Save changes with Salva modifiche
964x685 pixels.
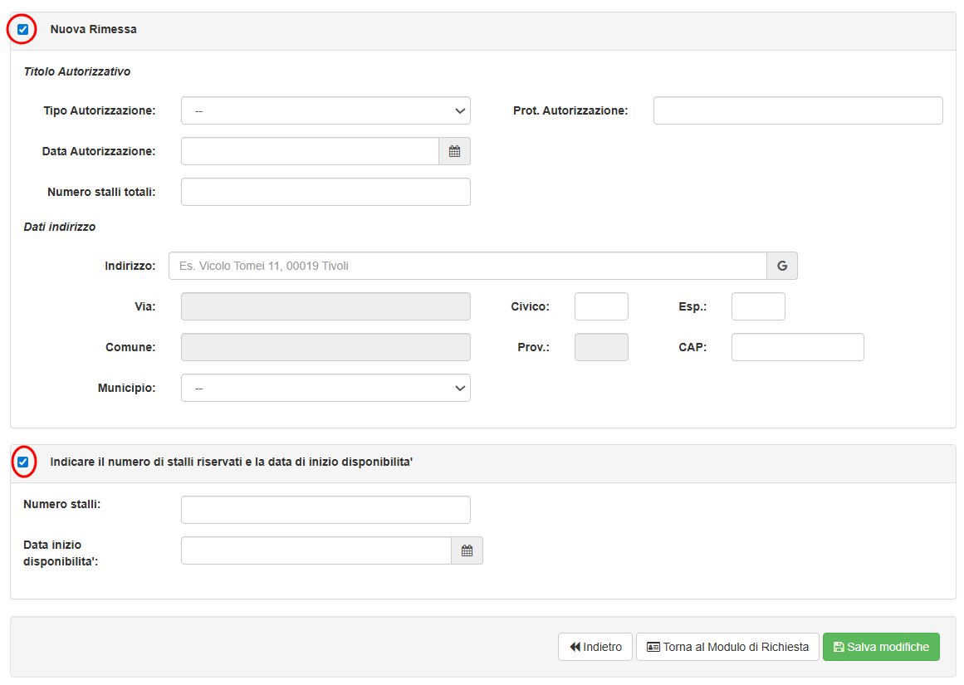881,647
